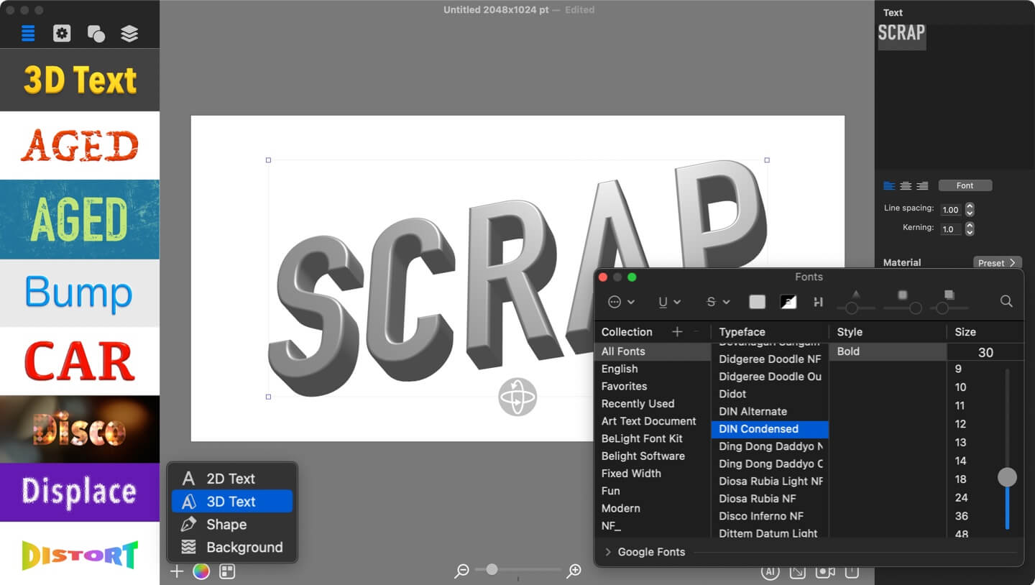Click the AI button in the bottom bar
This screenshot has height=585, width=1035.
(770, 571)
